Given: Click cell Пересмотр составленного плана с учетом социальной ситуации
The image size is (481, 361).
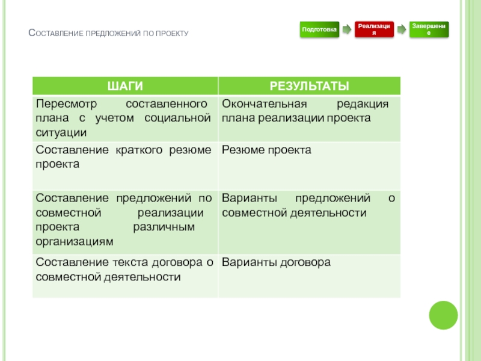Looking at the screenshot, I should pyautogui.click(x=125, y=119).
